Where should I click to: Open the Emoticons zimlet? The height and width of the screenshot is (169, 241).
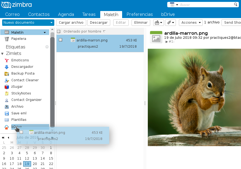click(20, 60)
